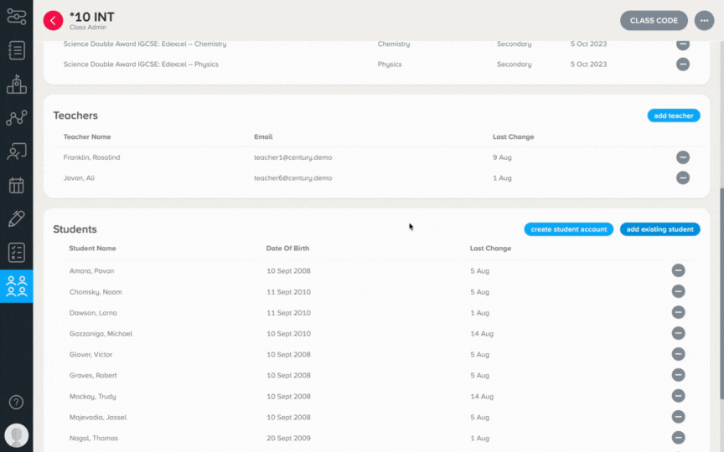Screen dimensions: 724x452
Task: Remove student Graves, Robert
Action: coord(678,375)
